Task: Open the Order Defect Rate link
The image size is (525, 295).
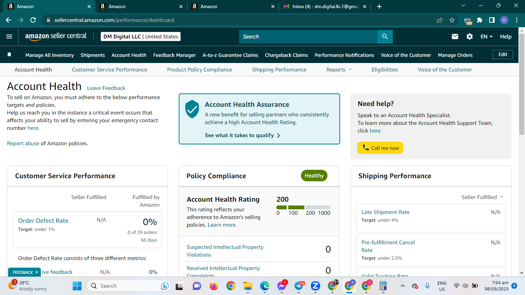Action: point(43,220)
